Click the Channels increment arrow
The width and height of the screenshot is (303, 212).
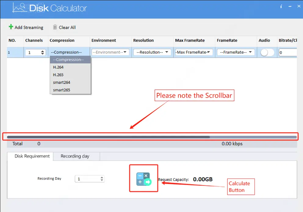pos(42,51)
